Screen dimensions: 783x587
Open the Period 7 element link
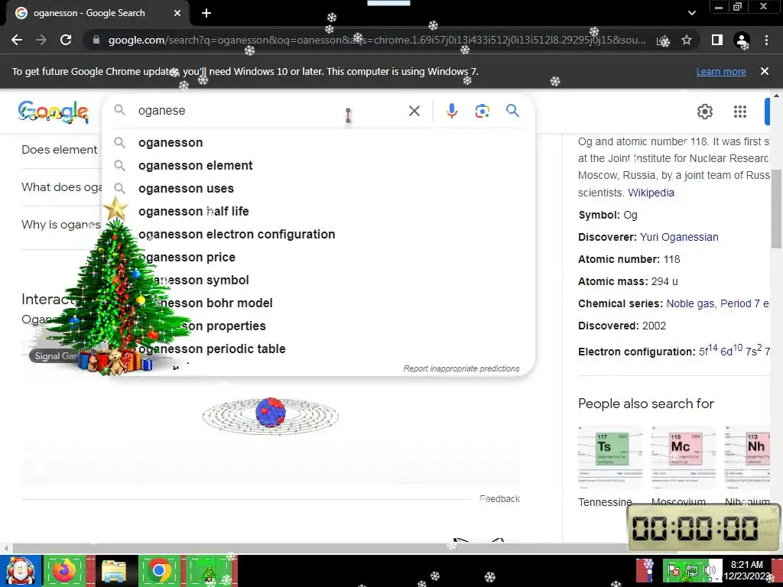pos(744,303)
